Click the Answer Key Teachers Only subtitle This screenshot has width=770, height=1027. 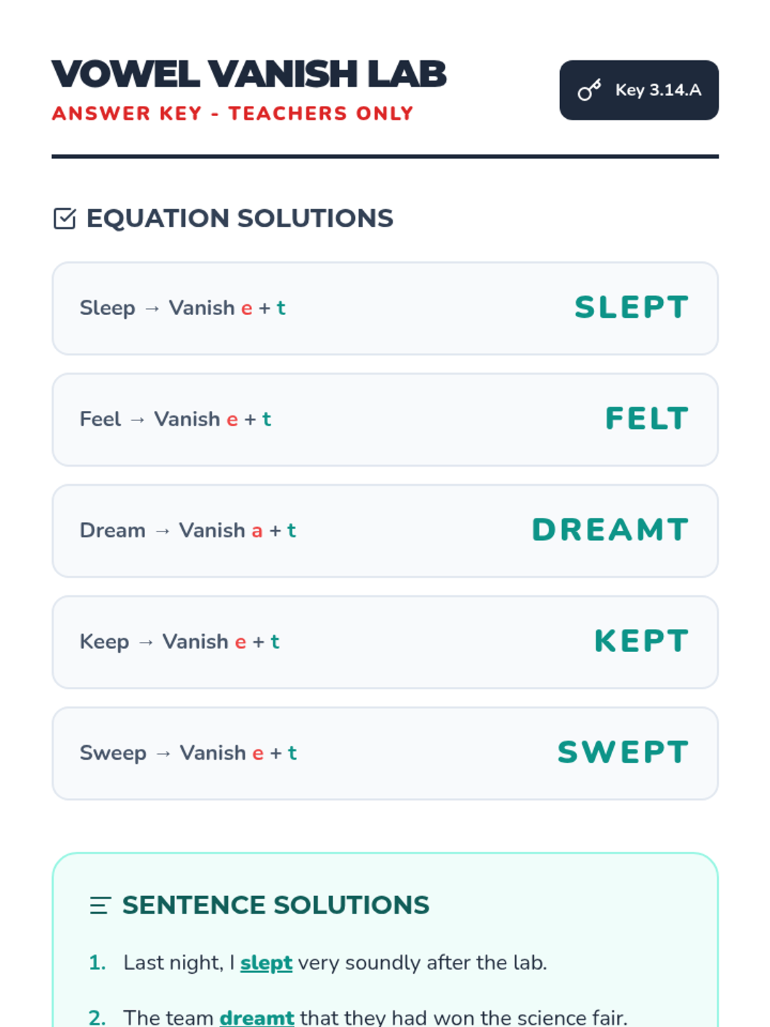(x=232, y=114)
